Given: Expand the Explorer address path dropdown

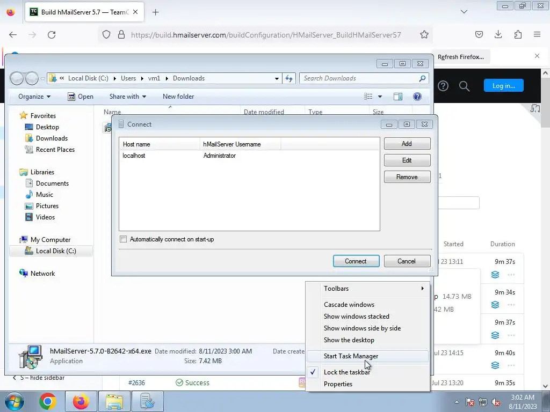Looking at the screenshot, I should (277, 78).
